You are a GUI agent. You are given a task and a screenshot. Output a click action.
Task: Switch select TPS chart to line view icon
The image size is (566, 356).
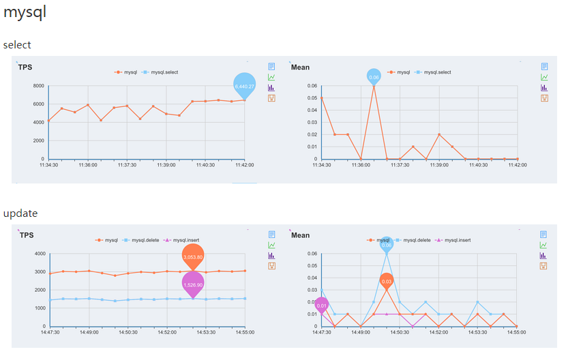[x=271, y=77]
